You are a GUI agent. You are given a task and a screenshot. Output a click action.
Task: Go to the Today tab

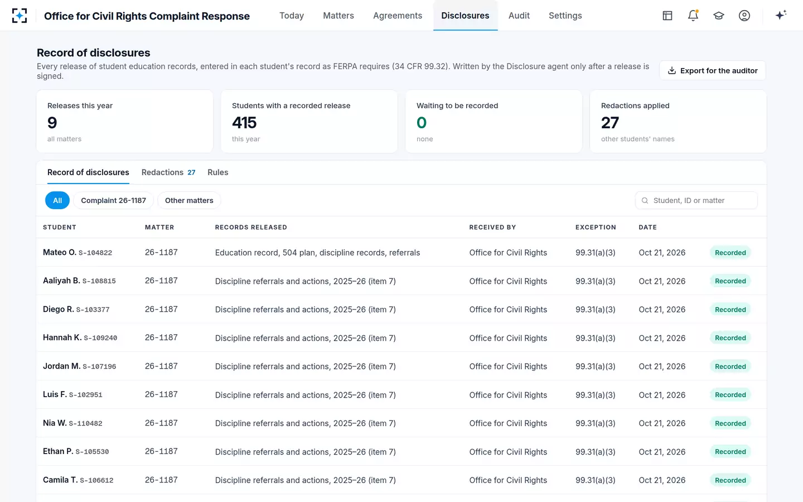point(292,16)
